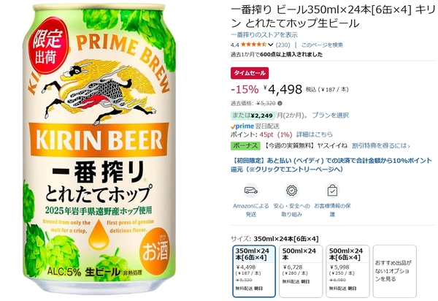Screen dimensions: 438x301
Task: Open このページを検索 search link
Action: [322, 45]
